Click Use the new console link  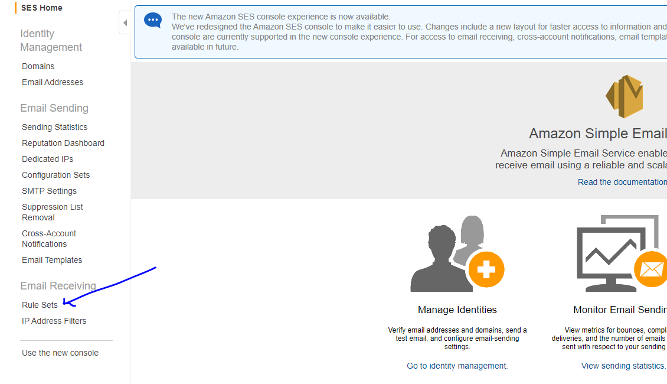(60, 353)
